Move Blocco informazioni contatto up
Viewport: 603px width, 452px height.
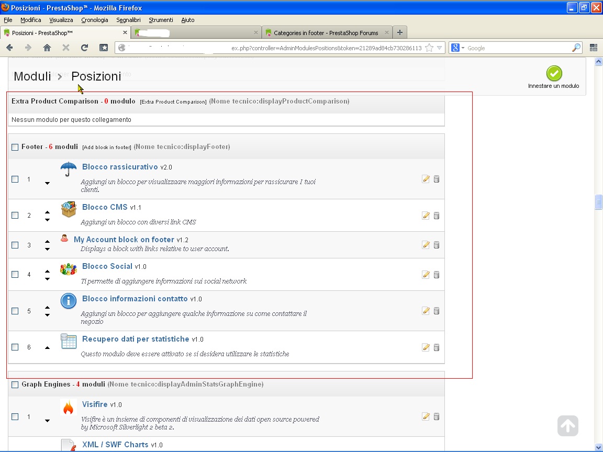pos(47,308)
